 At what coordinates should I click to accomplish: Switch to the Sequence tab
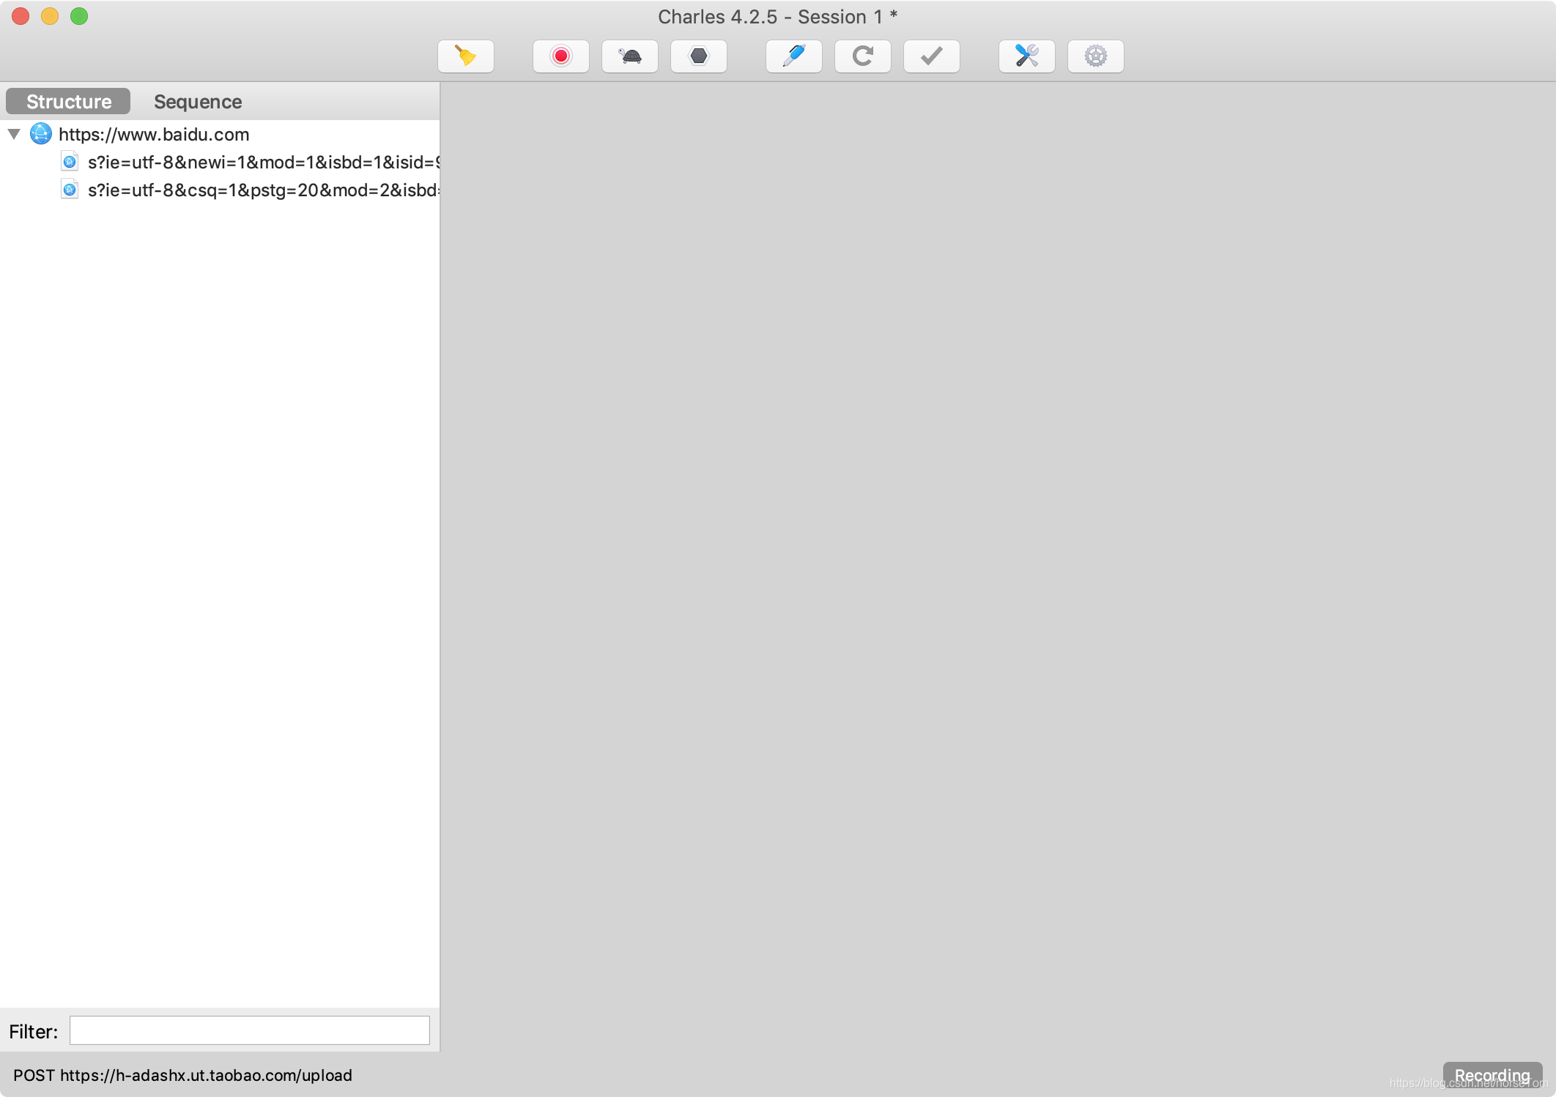tap(198, 101)
